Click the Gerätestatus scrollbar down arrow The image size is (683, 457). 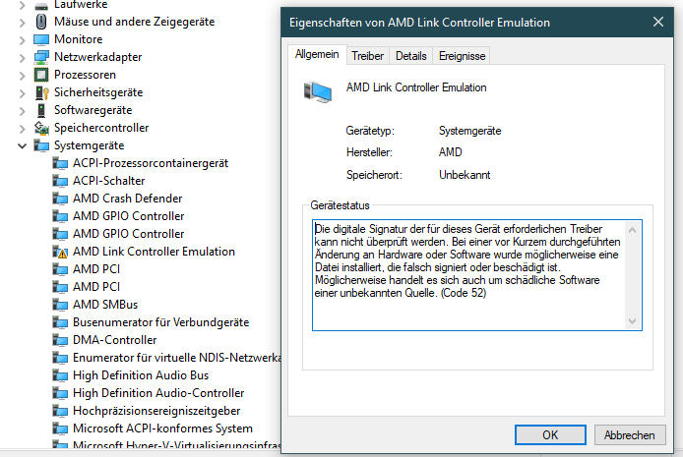click(x=633, y=321)
